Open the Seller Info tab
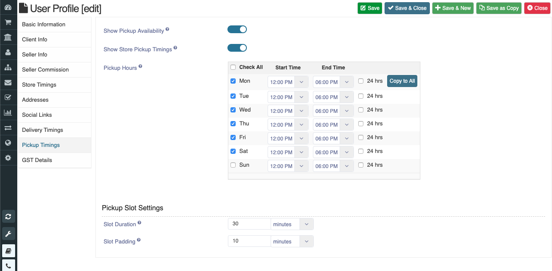This screenshot has height=271, width=552. [55, 55]
